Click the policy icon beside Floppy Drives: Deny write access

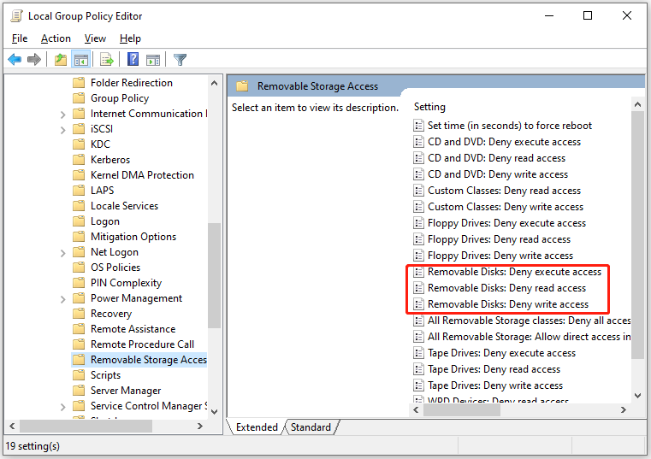(x=418, y=256)
